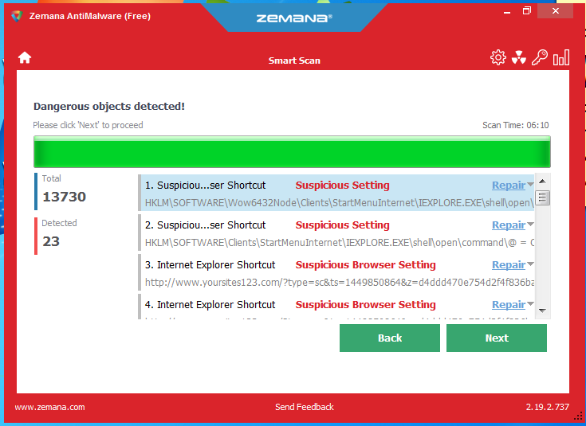Expand the action dropdown arrow for item 1
Image resolution: width=586 pixels, height=426 pixels.
point(530,185)
